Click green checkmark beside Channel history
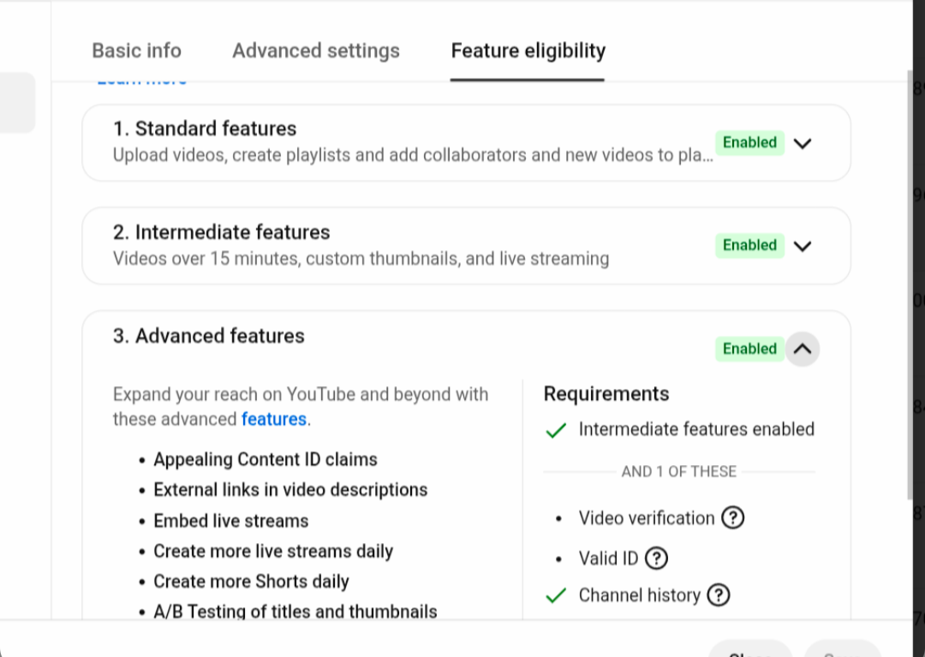 tap(556, 595)
